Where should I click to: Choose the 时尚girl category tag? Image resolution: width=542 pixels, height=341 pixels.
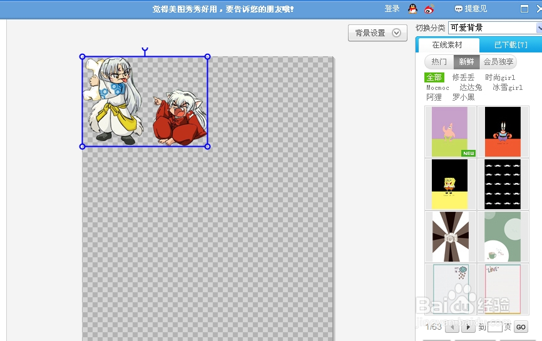click(x=500, y=77)
